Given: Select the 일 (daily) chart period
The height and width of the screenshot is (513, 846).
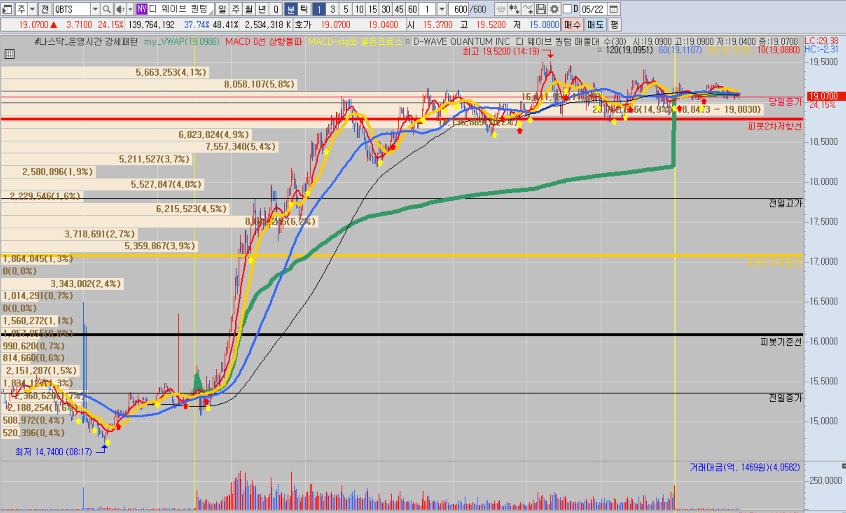Looking at the screenshot, I should pos(222,9).
